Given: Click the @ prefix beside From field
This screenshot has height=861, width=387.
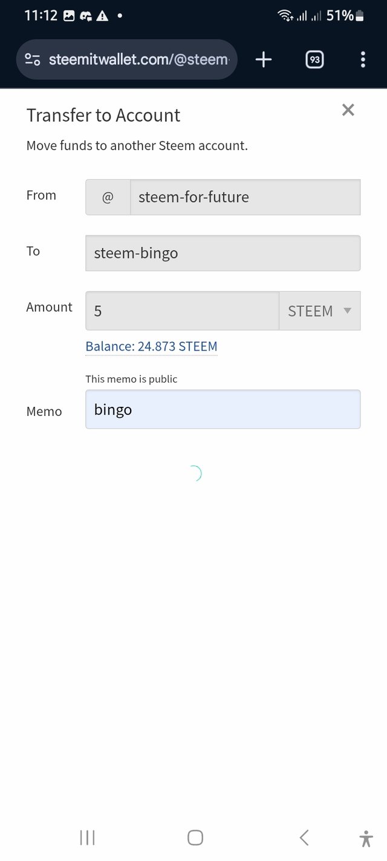Looking at the screenshot, I should [x=108, y=197].
